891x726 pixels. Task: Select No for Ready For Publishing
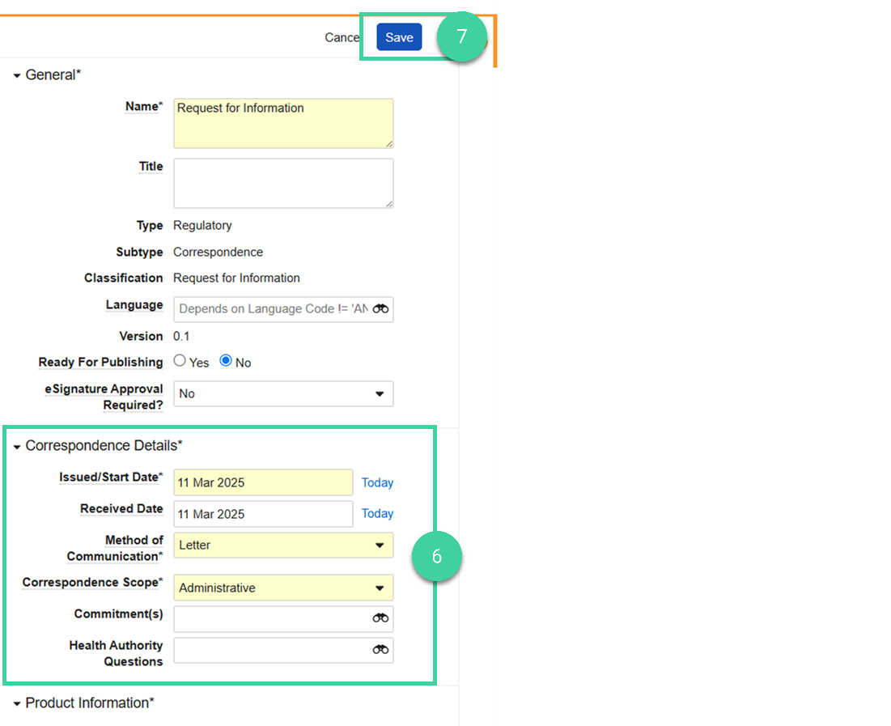(226, 360)
